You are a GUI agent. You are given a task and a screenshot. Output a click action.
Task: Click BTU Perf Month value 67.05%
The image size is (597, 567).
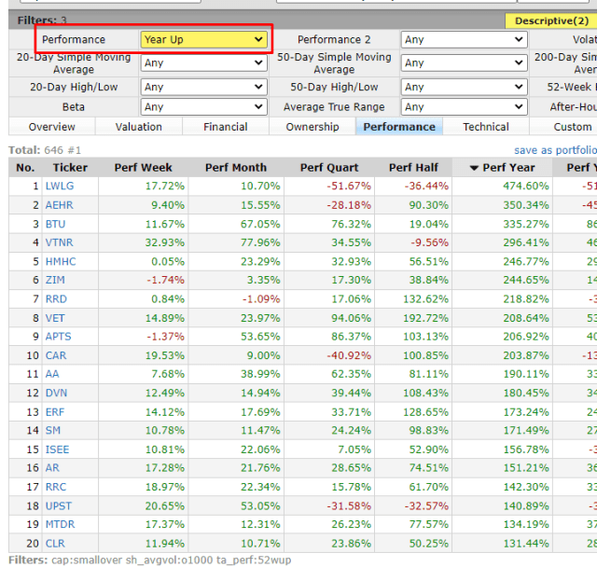coord(260,224)
